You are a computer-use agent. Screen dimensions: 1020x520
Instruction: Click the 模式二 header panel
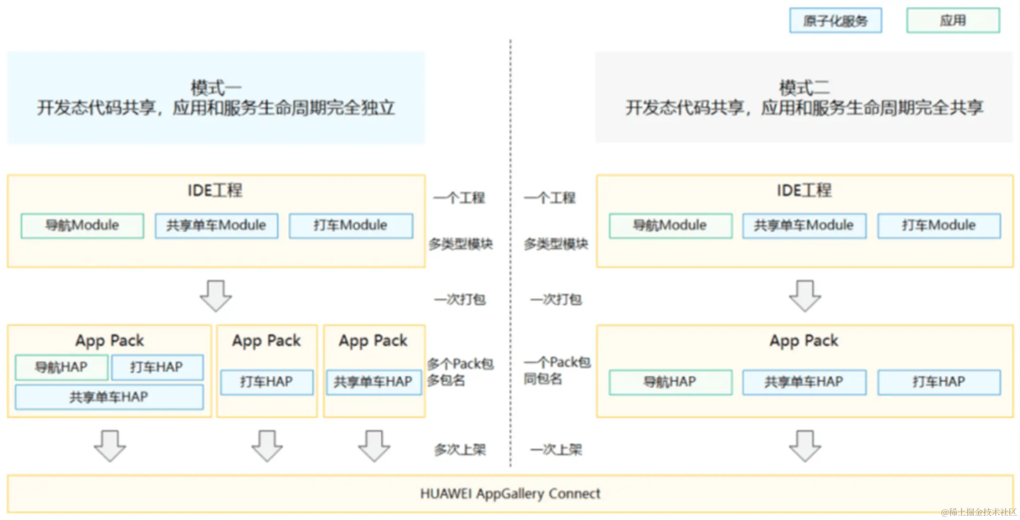coord(804,98)
